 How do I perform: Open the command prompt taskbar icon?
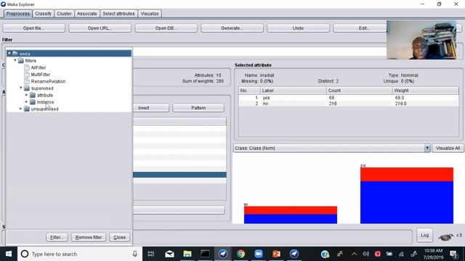click(205, 254)
